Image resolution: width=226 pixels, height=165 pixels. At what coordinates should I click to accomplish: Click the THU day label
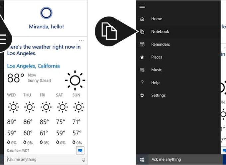tap(27, 95)
